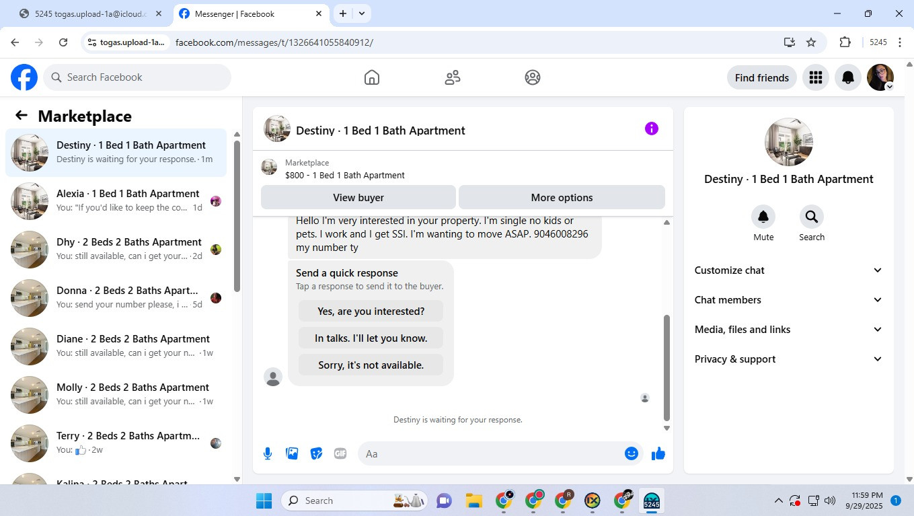Send quick response "In talks. I'll let you know."

click(371, 338)
